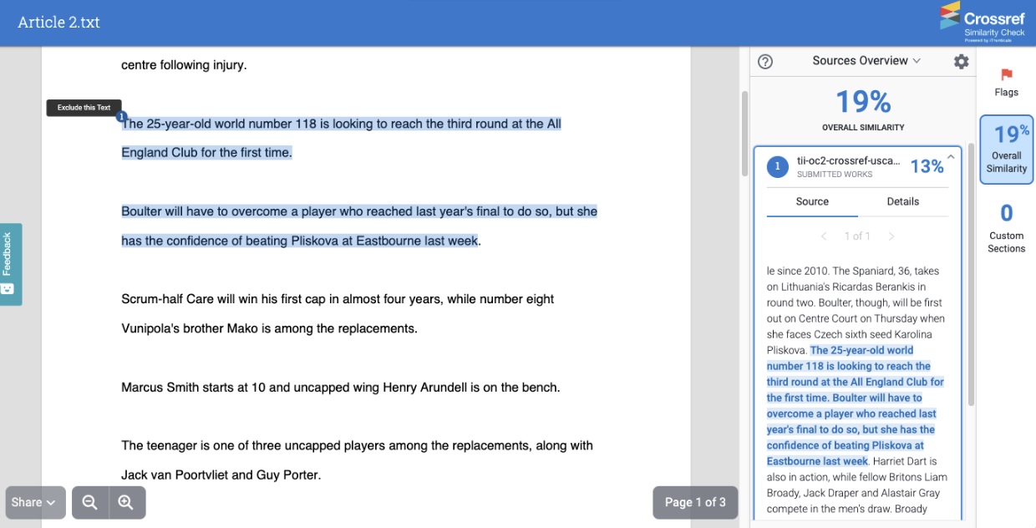Open the Share dropdown menu
This screenshot has height=528, width=1036.
pos(34,502)
